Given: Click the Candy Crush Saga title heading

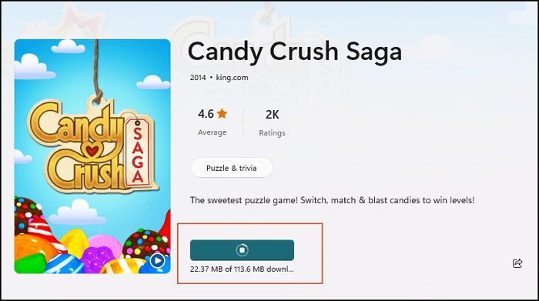Looking at the screenshot, I should coord(295,52).
